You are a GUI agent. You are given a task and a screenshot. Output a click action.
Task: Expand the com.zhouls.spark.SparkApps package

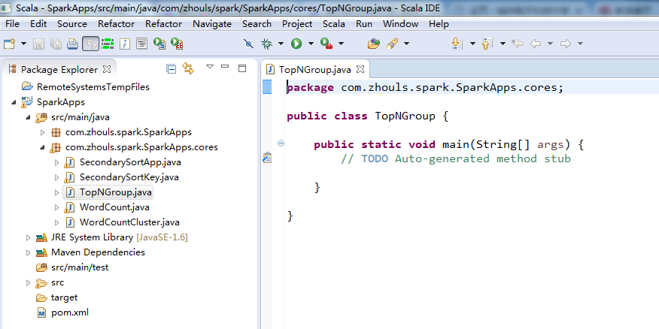tap(42, 133)
